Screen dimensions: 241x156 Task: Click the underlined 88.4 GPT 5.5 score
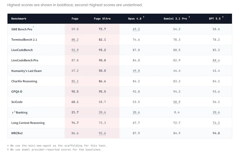click(x=216, y=60)
